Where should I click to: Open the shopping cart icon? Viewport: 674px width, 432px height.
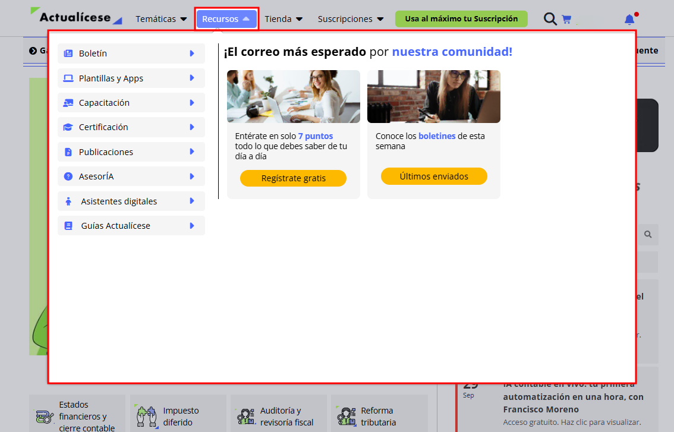[566, 19]
